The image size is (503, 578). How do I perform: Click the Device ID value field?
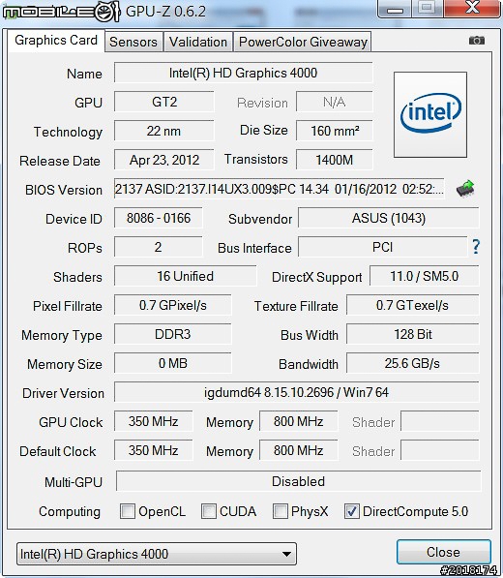coord(159,218)
